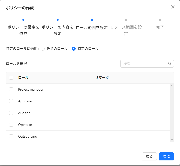Tick the Auditor role checkbox
This screenshot has height=166, width=180.
pos(11,113)
